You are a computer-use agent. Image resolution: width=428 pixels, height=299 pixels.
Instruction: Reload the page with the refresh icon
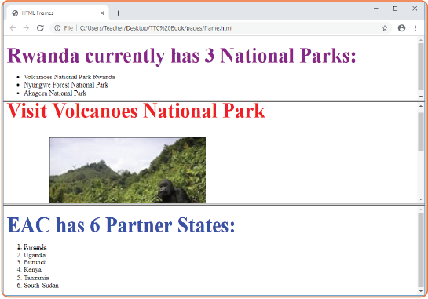tap(40, 28)
